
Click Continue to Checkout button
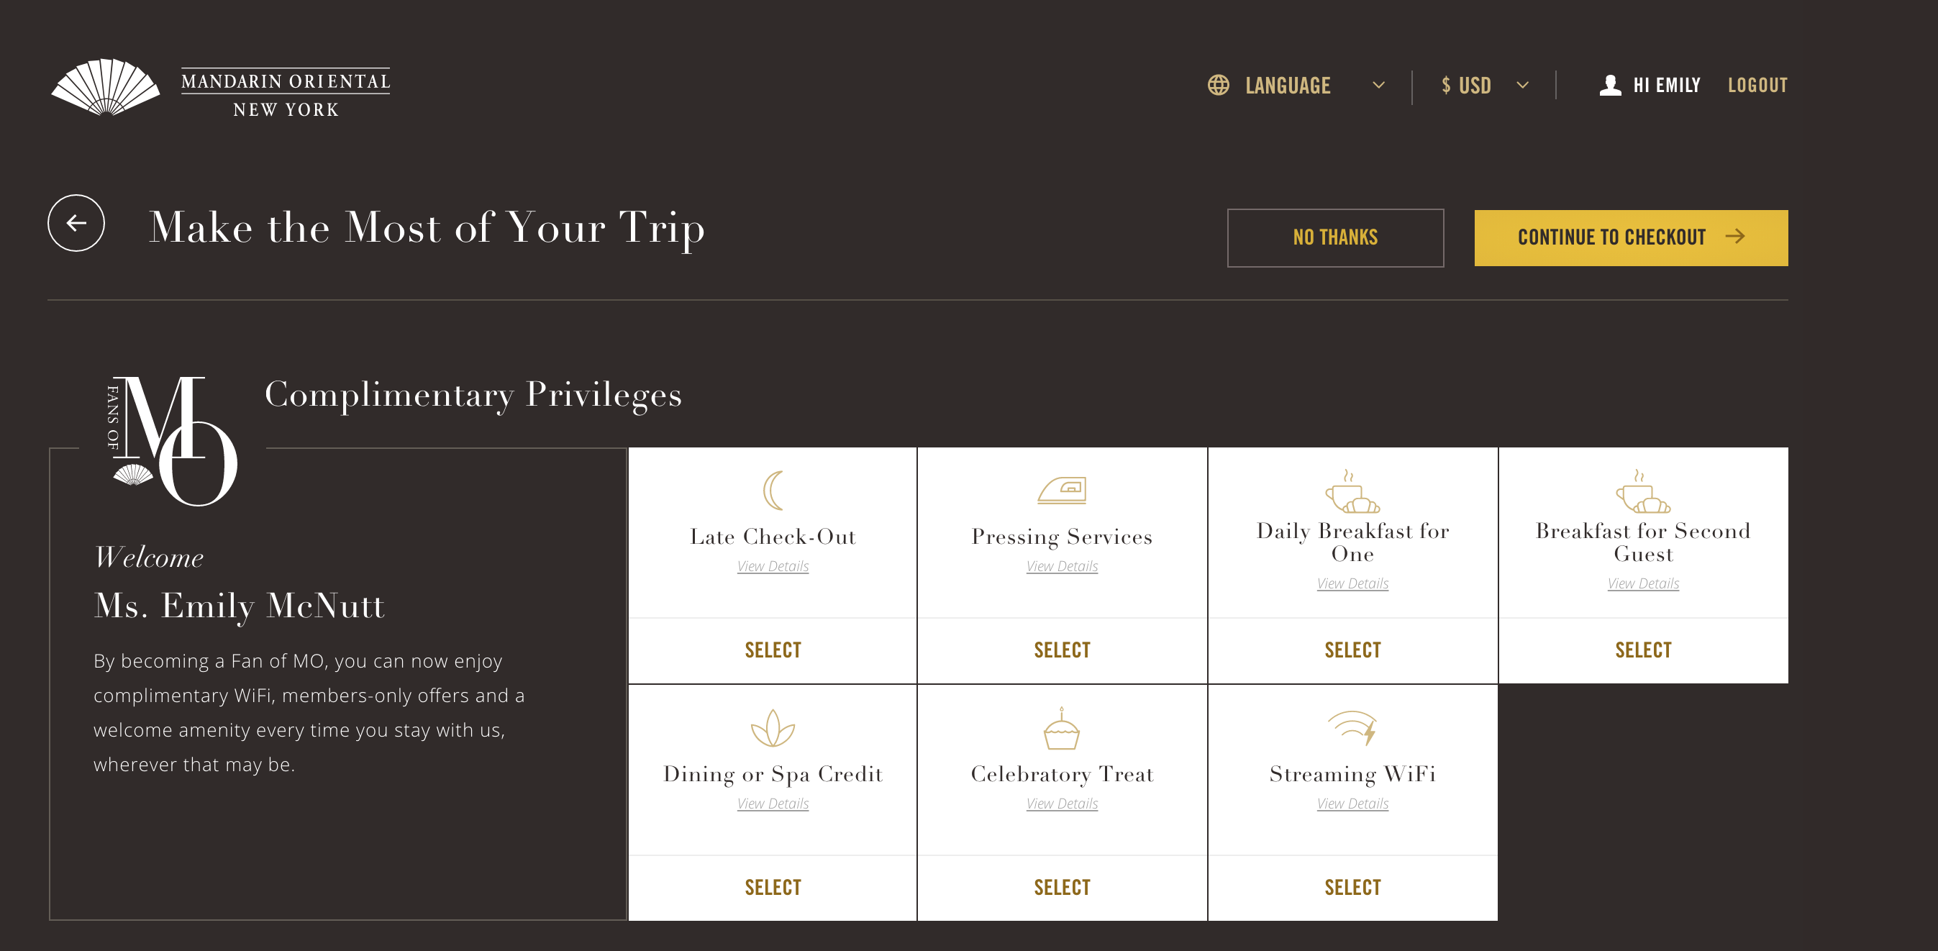tap(1630, 237)
